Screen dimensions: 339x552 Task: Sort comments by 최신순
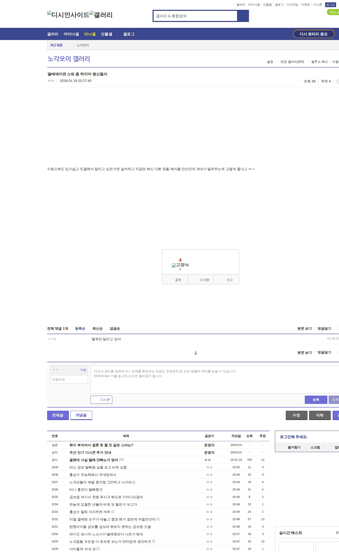pos(97,329)
